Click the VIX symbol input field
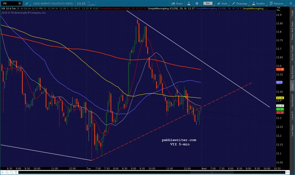Screen dimensions: 295x175 [x=10, y=3]
